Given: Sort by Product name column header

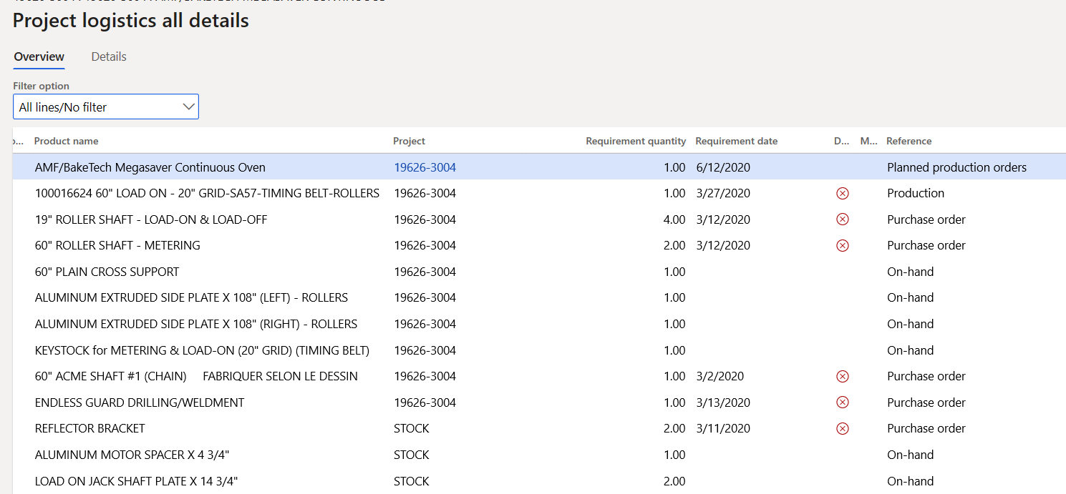Looking at the screenshot, I should click(67, 141).
